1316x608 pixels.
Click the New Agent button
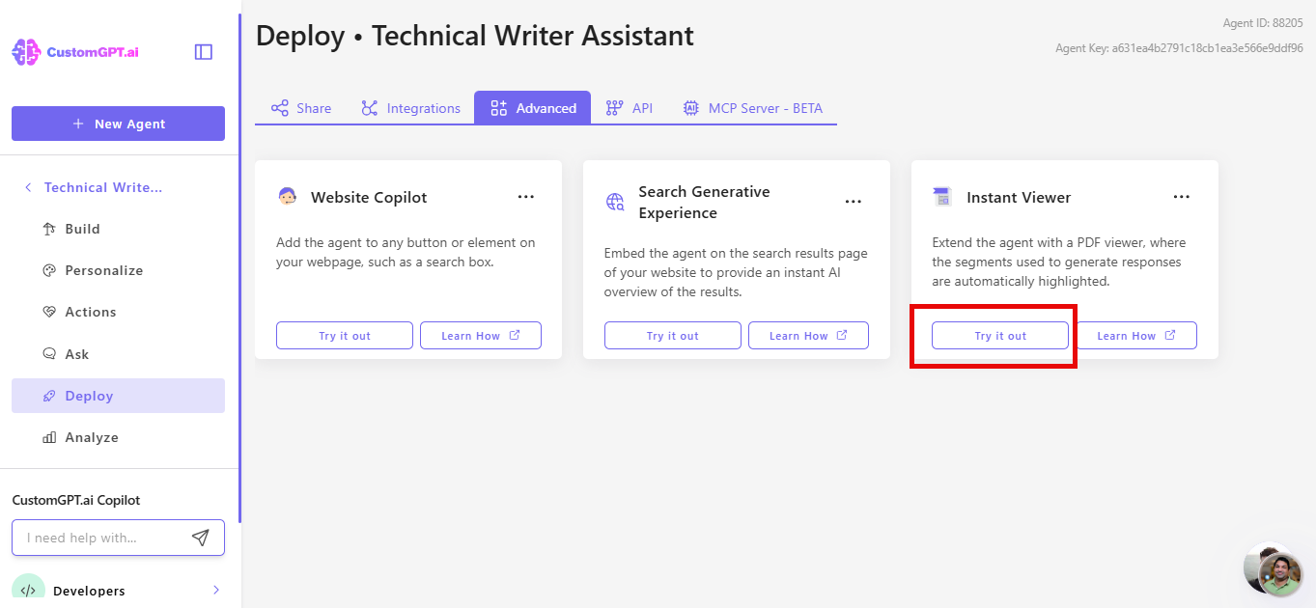[x=118, y=124]
